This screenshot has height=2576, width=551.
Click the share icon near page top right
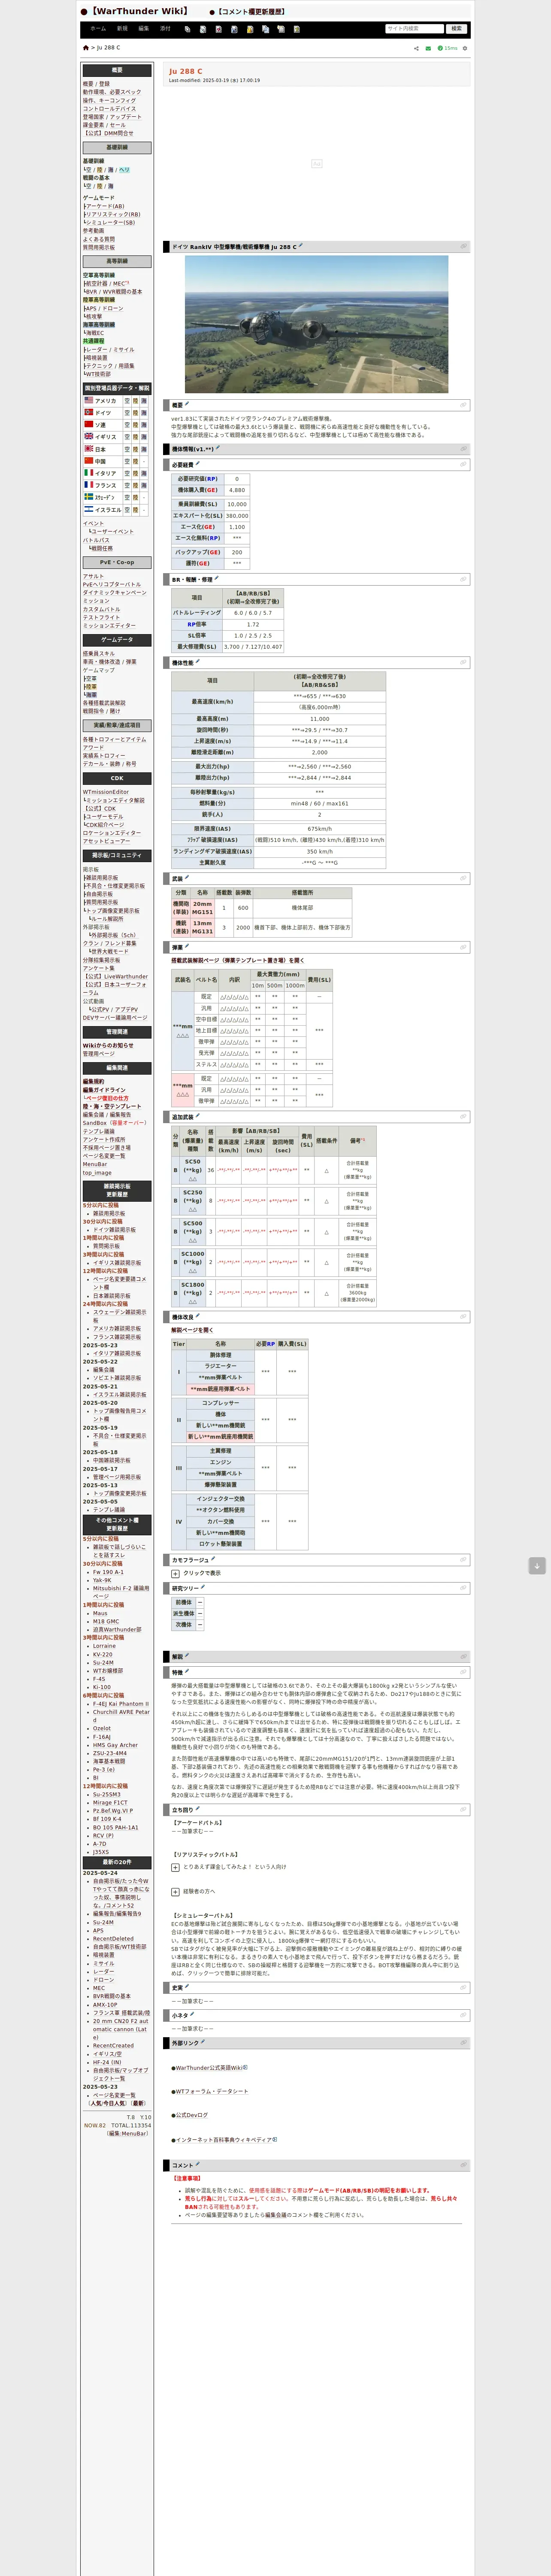416,48
